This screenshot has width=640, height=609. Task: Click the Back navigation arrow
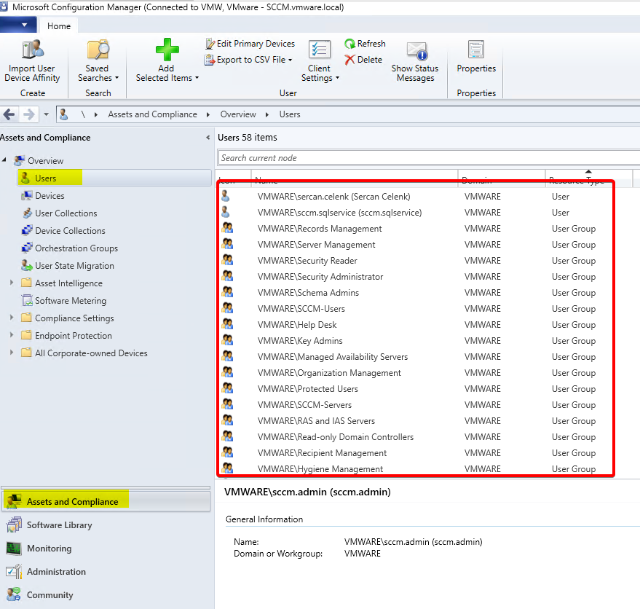pos(10,114)
